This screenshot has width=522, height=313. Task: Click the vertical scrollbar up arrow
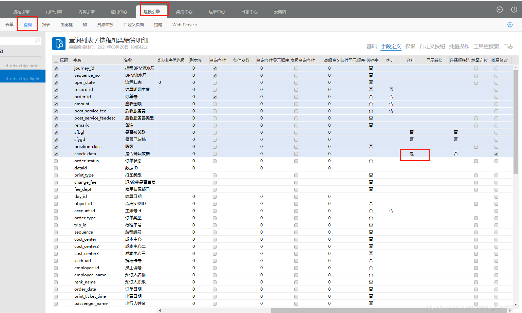(x=516, y=68)
